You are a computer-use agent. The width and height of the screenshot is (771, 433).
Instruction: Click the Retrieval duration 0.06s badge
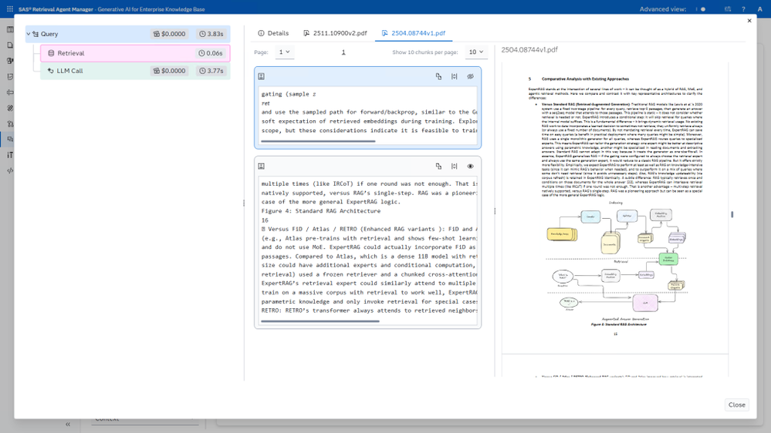pyautogui.click(x=211, y=53)
